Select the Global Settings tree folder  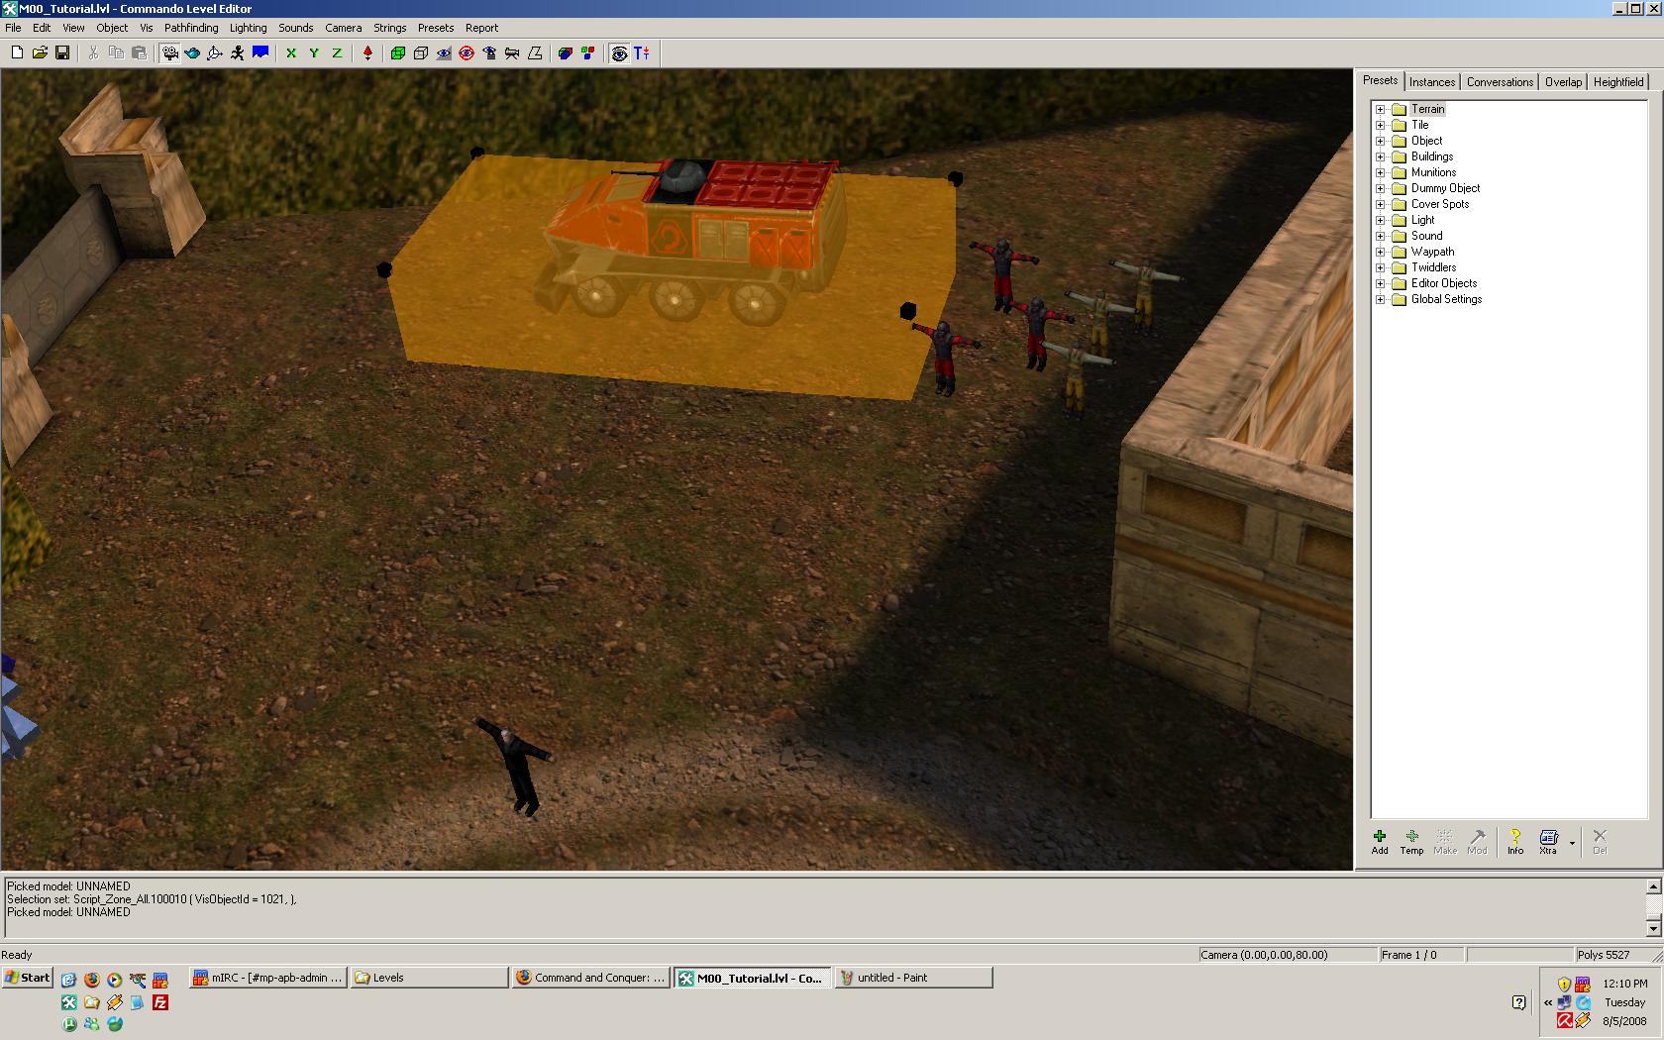pos(1446,299)
